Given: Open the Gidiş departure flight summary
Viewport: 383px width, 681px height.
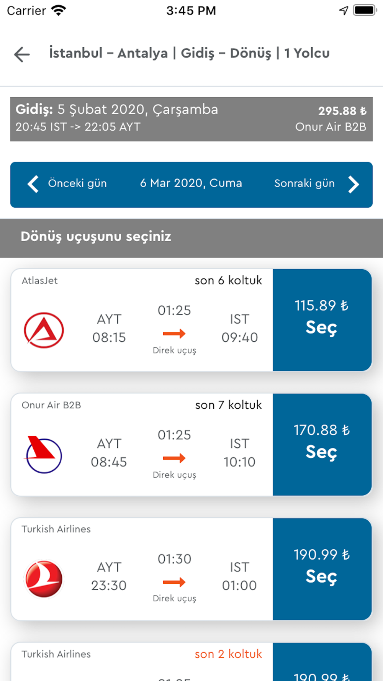Looking at the screenshot, I should [x=191, y=119].
